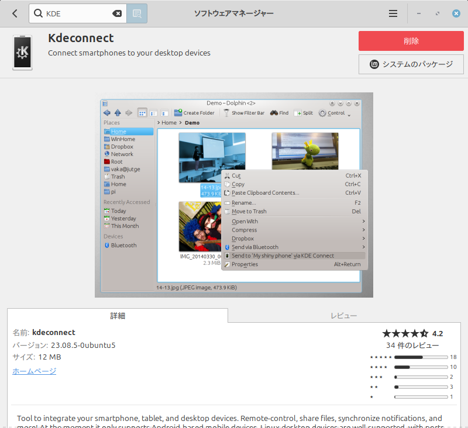This screenshot has height=428, width=468.
Task: Click the magnifier icon in the KDE search field
Action: point(37,13)
